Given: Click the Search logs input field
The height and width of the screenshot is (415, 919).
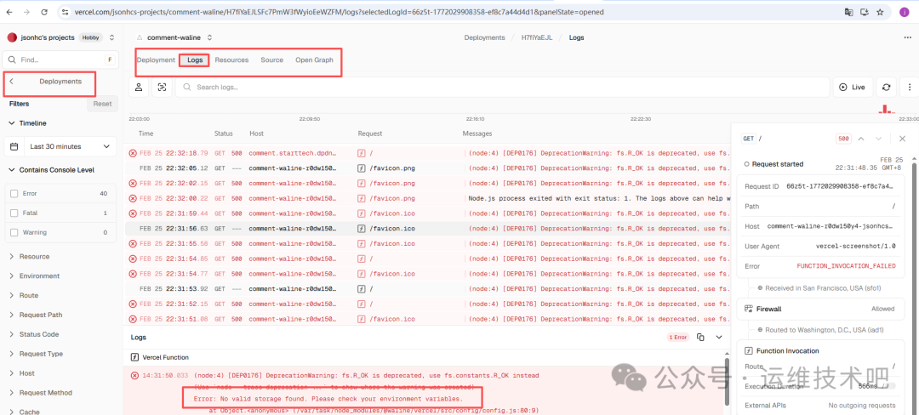Looking at the screenshot, I should pos(502,87).
